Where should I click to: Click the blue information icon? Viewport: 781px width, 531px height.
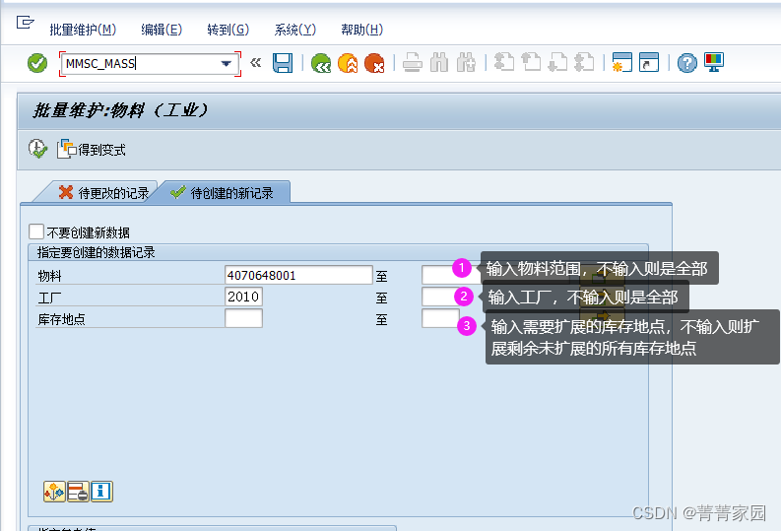pos(101,492)
